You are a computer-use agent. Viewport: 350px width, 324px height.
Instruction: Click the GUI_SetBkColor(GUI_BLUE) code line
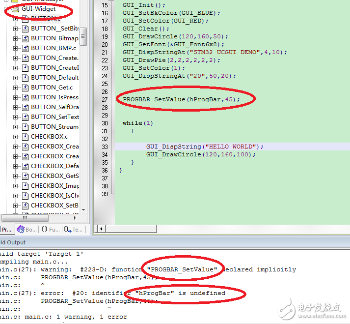[x=171, y=13]
